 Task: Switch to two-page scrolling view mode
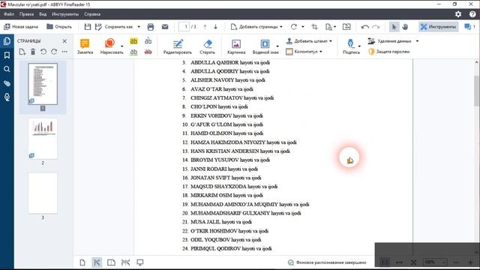point(125,262)
